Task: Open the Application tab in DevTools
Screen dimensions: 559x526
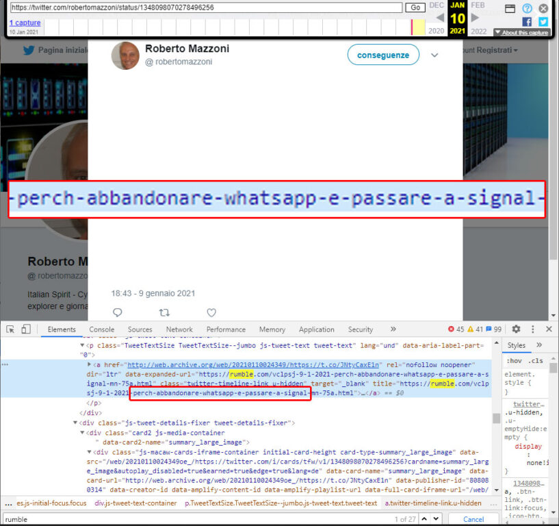Action: tap(317, 329)
